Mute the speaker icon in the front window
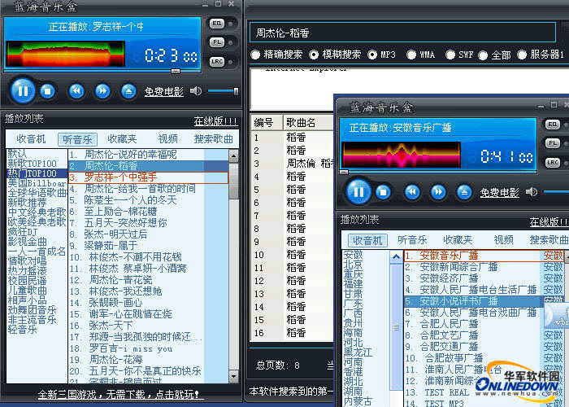 pos(532,191)
